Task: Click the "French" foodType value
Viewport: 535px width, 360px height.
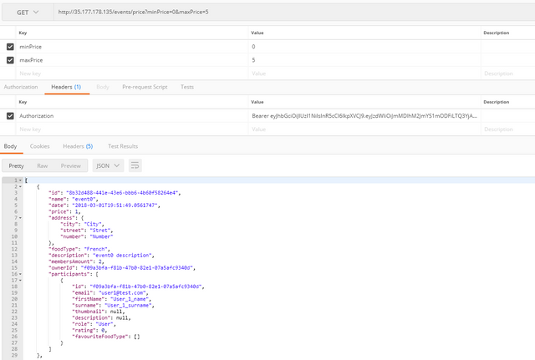Action: click(96, 249)
